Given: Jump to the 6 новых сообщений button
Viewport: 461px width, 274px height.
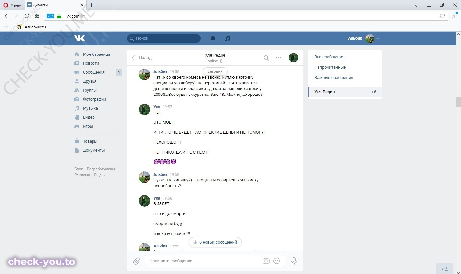Looking at the screenshot, I should pyautogui.click(x=215, y=242).
